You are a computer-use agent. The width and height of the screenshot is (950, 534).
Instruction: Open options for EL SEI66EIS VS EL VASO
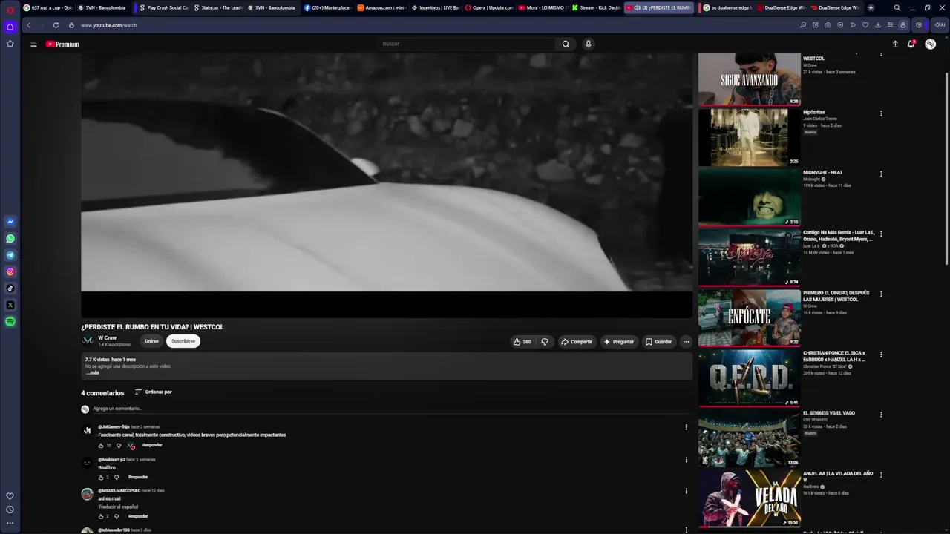881,414
